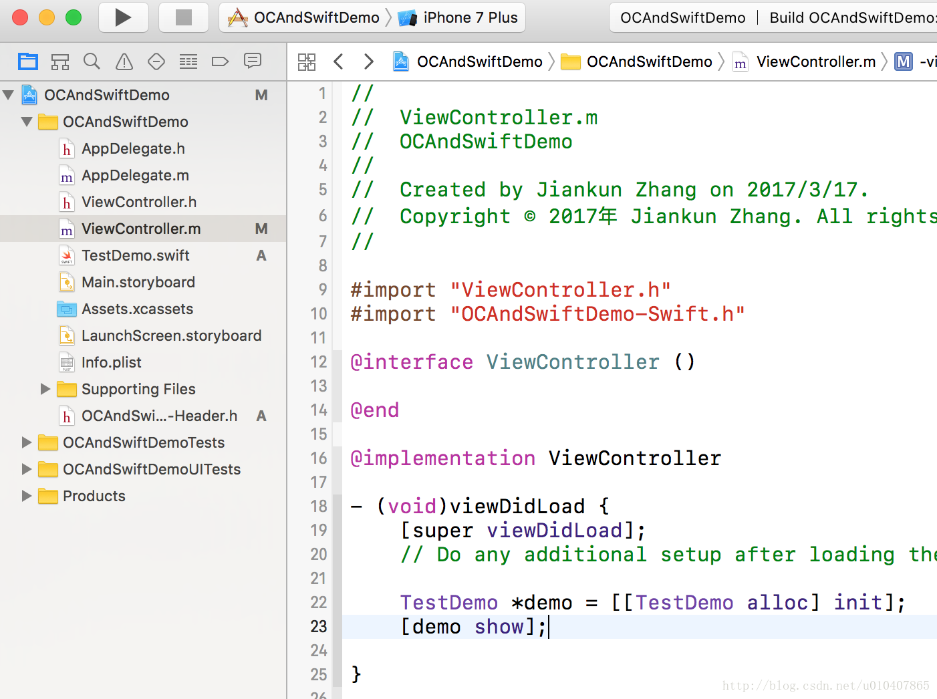
Task: Open TestDemo.swift file
Action: click(x=143, y=255)
